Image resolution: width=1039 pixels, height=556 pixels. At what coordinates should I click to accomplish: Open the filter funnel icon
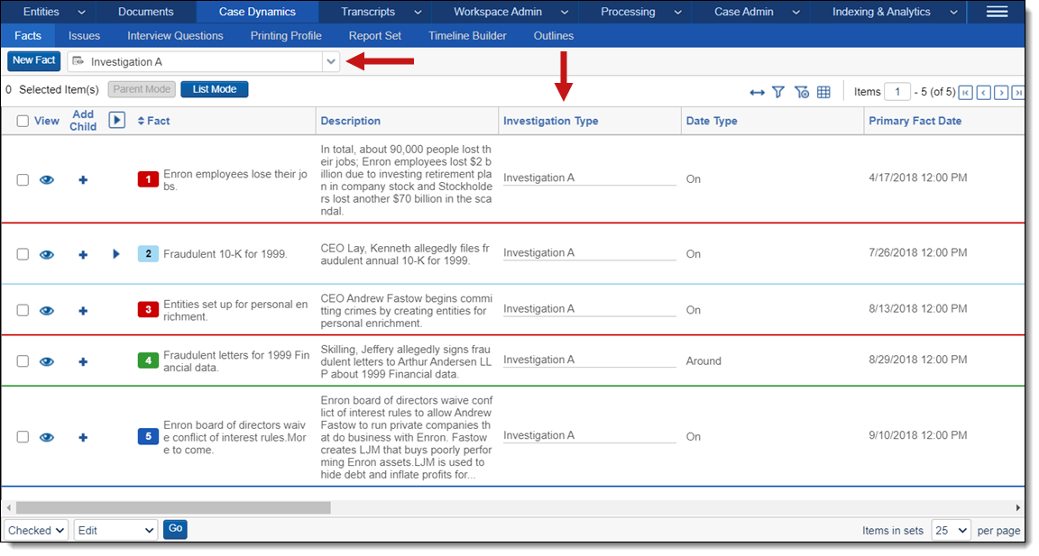pyautogui.click(x=777, y=92)
